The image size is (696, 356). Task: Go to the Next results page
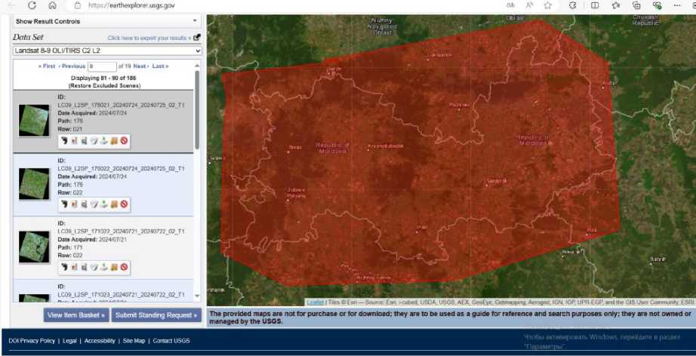click(141, 66)
